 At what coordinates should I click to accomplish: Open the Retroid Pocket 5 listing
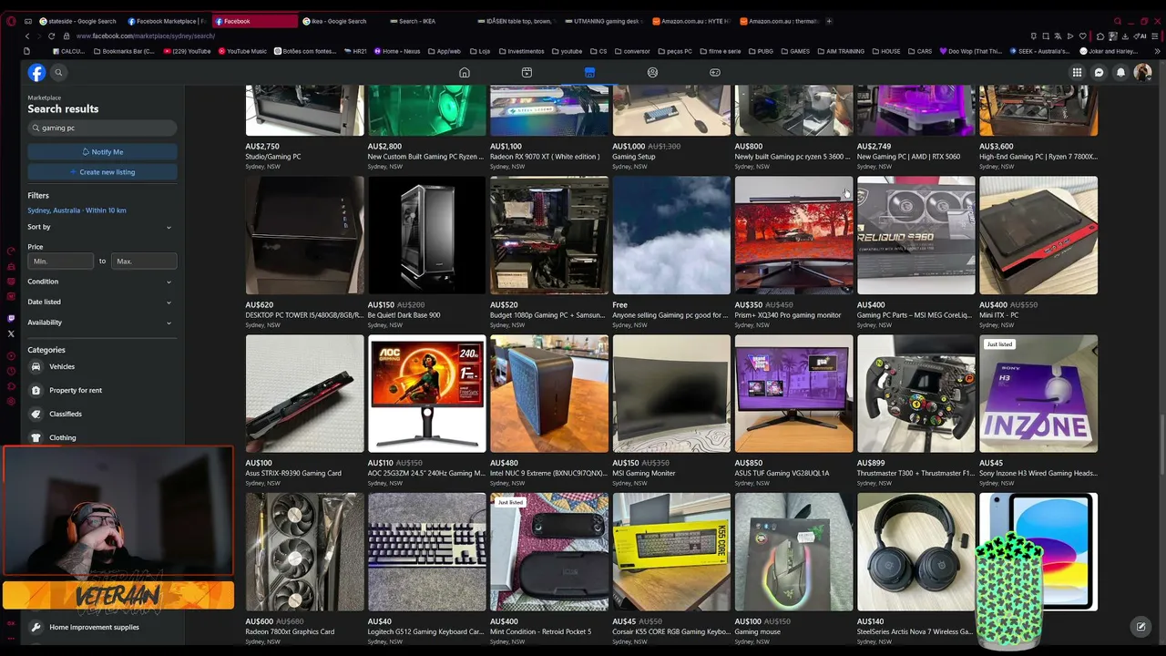point(549,569)
